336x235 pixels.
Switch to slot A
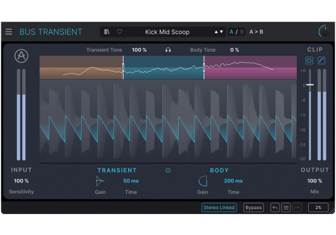231,32
